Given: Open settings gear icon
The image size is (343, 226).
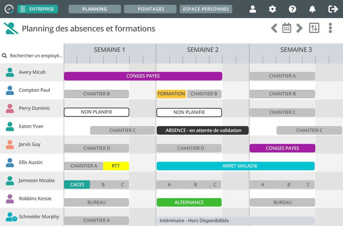Looking at the screenshot, I should (x=272, y=9).
